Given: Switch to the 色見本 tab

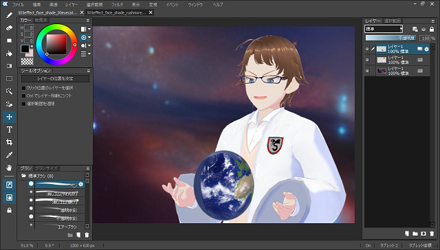Looking at the screenshot, I should pyautogui.click(x=41, y=20).
